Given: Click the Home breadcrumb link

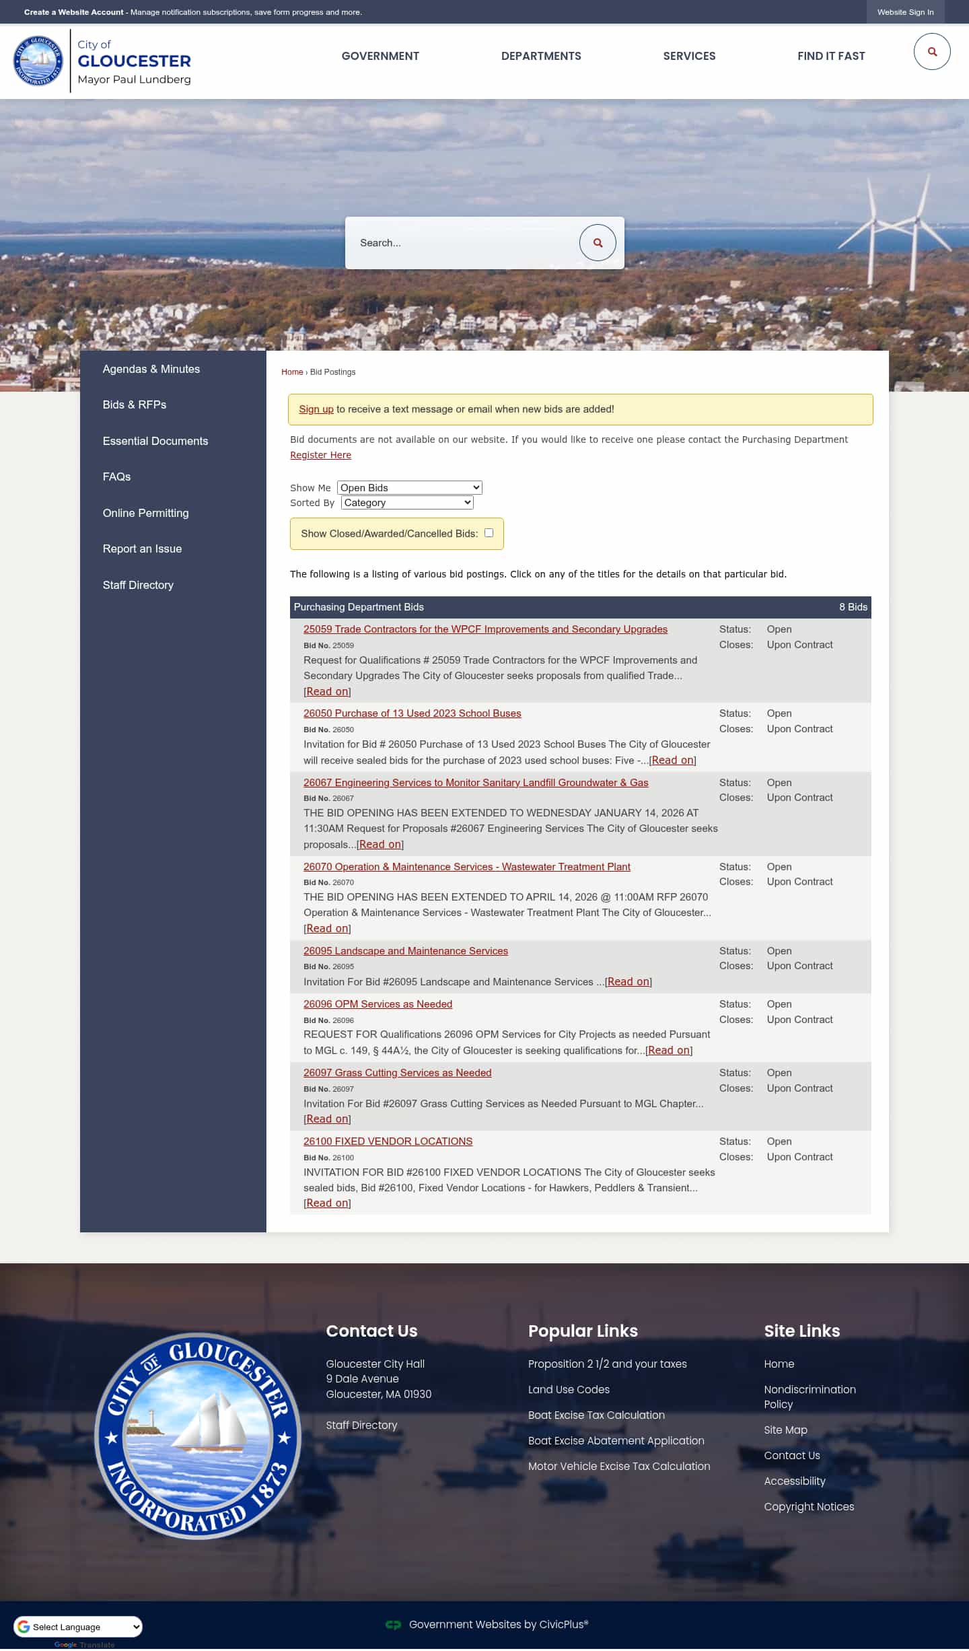Looking at the screenshot, I should (292, 372).
